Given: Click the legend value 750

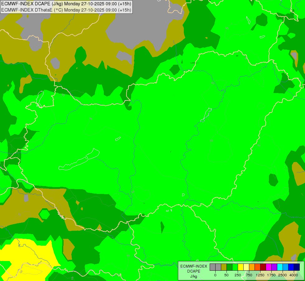Looking at the screenshot, I should (249, 275).
